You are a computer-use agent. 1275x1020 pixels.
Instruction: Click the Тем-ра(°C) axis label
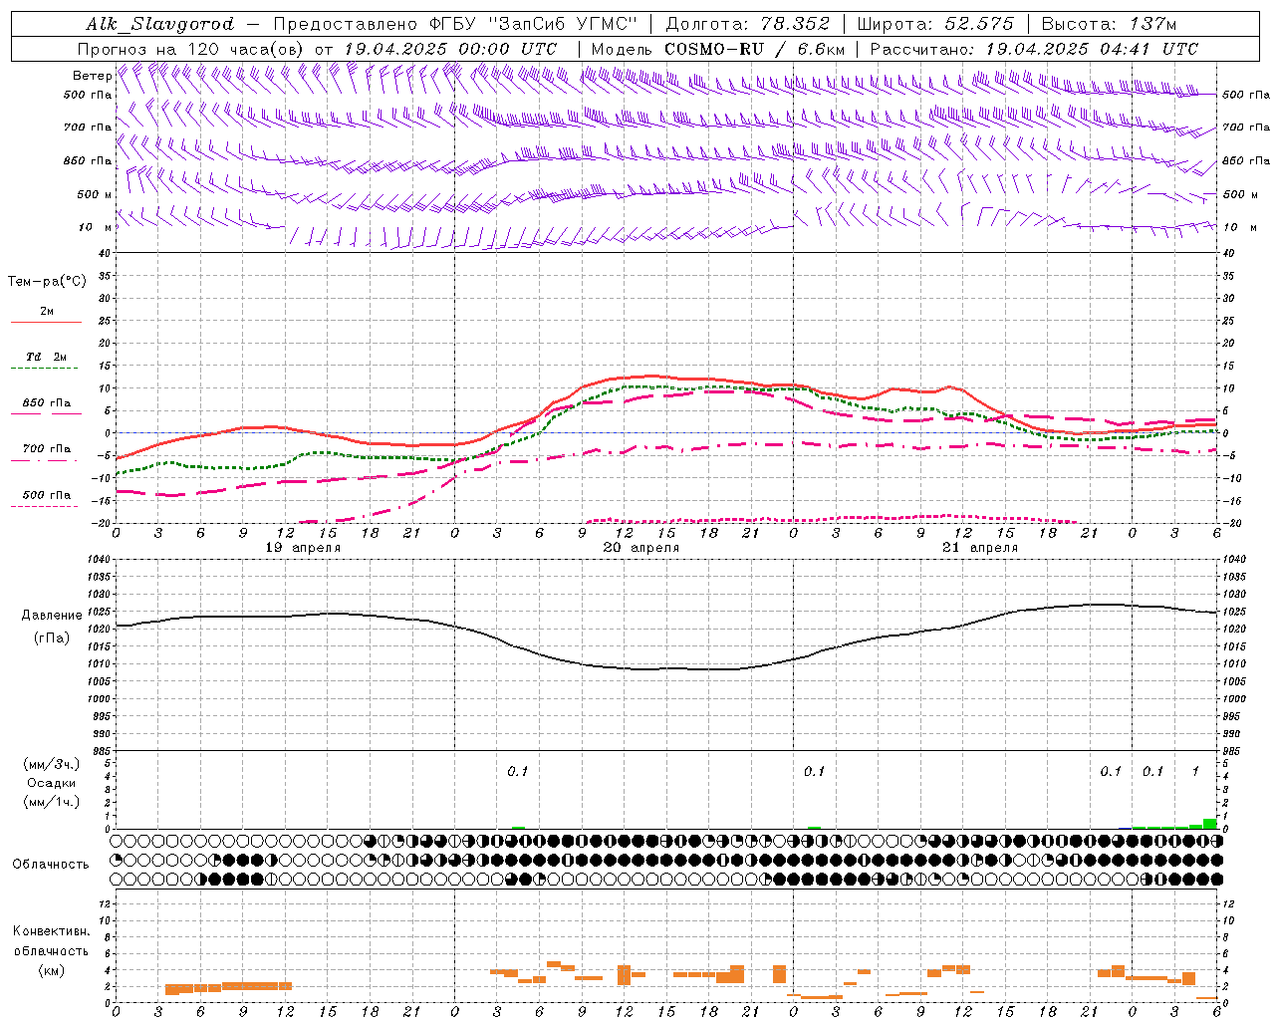(x=47, y=282)
